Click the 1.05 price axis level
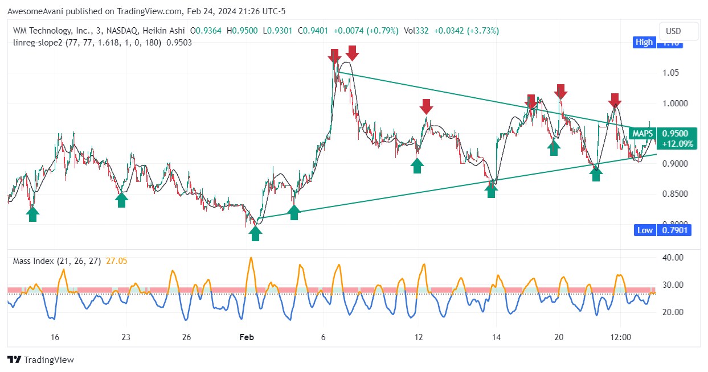This screenshot has width=708, height=372. (x=670, y=73)
